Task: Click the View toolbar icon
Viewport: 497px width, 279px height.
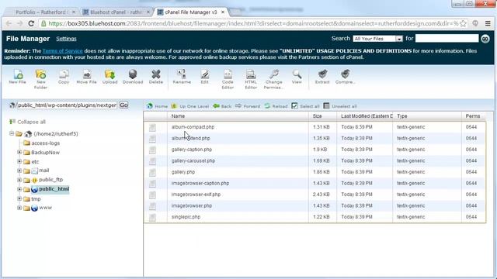Action: tap(297, 77)
